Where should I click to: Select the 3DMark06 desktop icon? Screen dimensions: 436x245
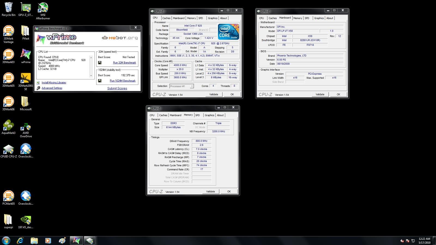pyautogui.click(x=8, y=104)
